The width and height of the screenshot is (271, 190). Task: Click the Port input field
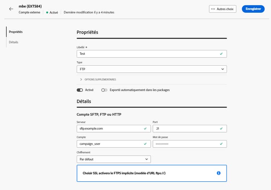tap(190, 128)
